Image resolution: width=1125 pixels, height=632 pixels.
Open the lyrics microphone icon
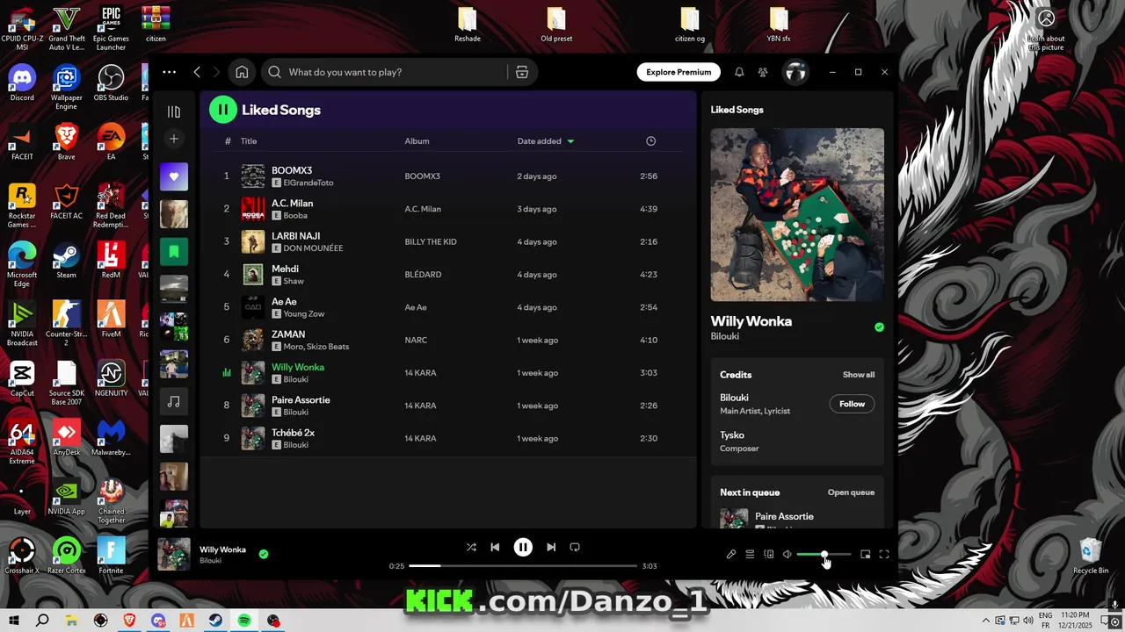[730, 554]
